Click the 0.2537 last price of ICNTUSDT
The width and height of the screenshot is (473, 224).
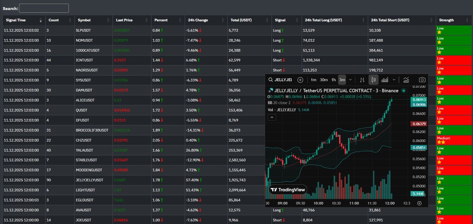(x=120, y=60)
